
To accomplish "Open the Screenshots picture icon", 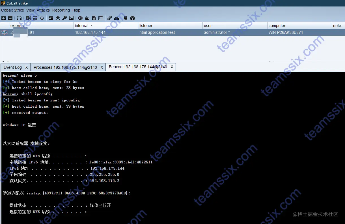I will (x=71, y=18).
